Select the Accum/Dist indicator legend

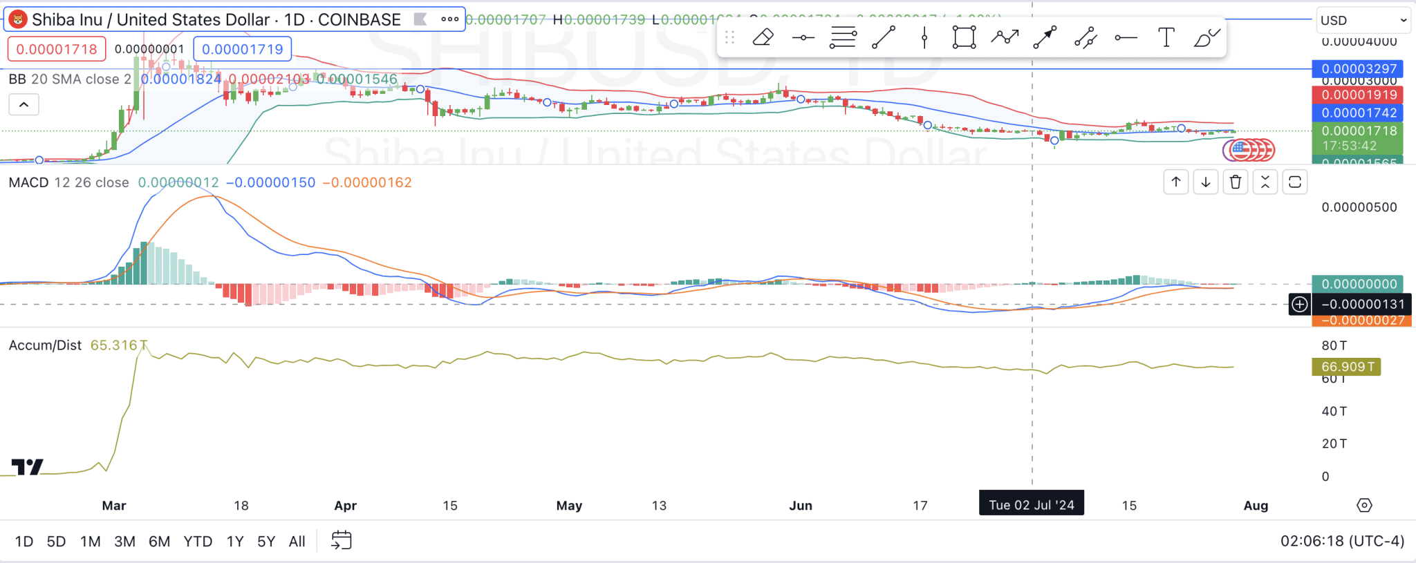tap(45, 345)
